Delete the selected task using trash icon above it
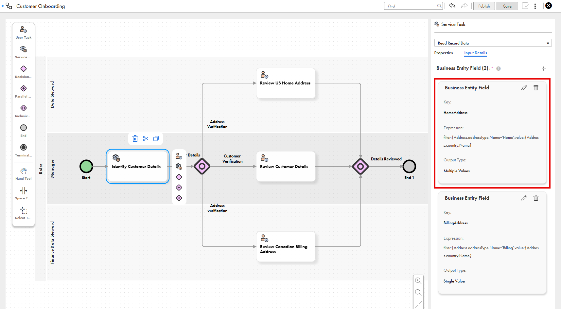 135,138
